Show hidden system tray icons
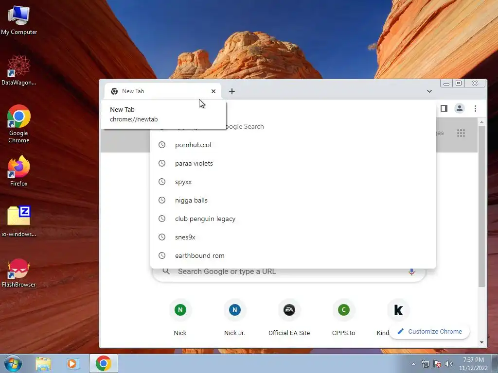The image size is (498, 373). tap(413, 364)
